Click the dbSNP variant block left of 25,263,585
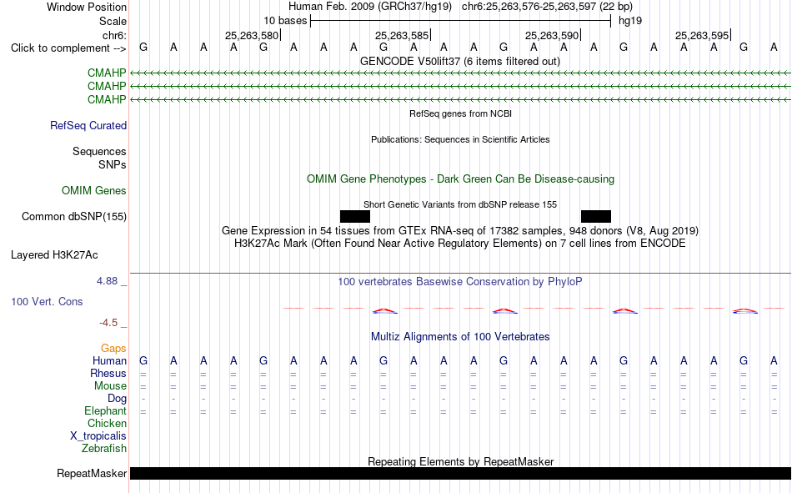Screen dimensions: 792x493 point(355,216)
